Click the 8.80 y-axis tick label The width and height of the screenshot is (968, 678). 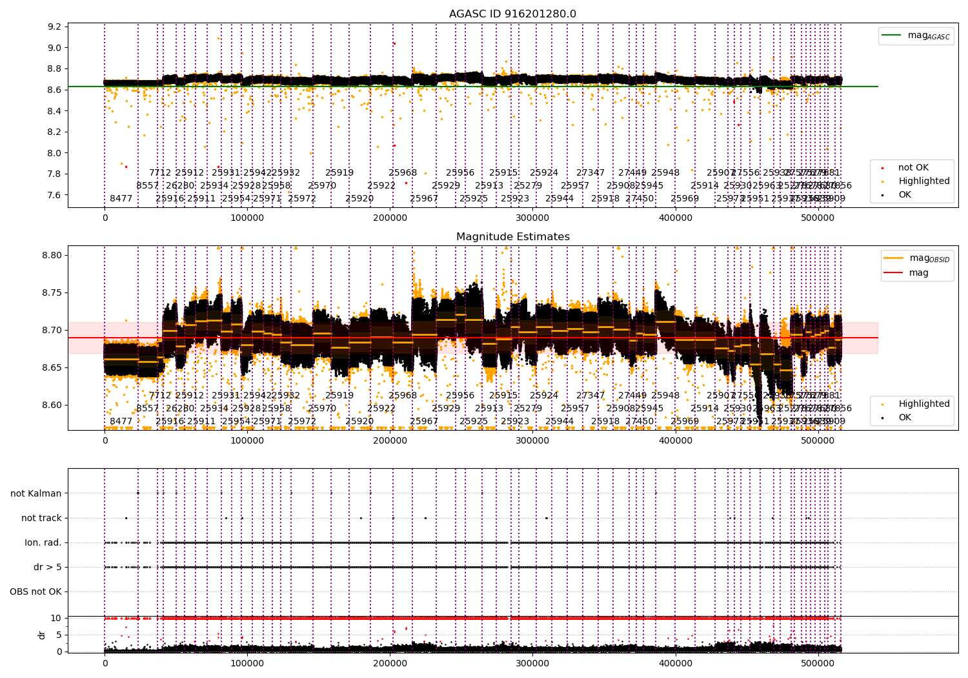pyautogui.click(x=52, y=256)
